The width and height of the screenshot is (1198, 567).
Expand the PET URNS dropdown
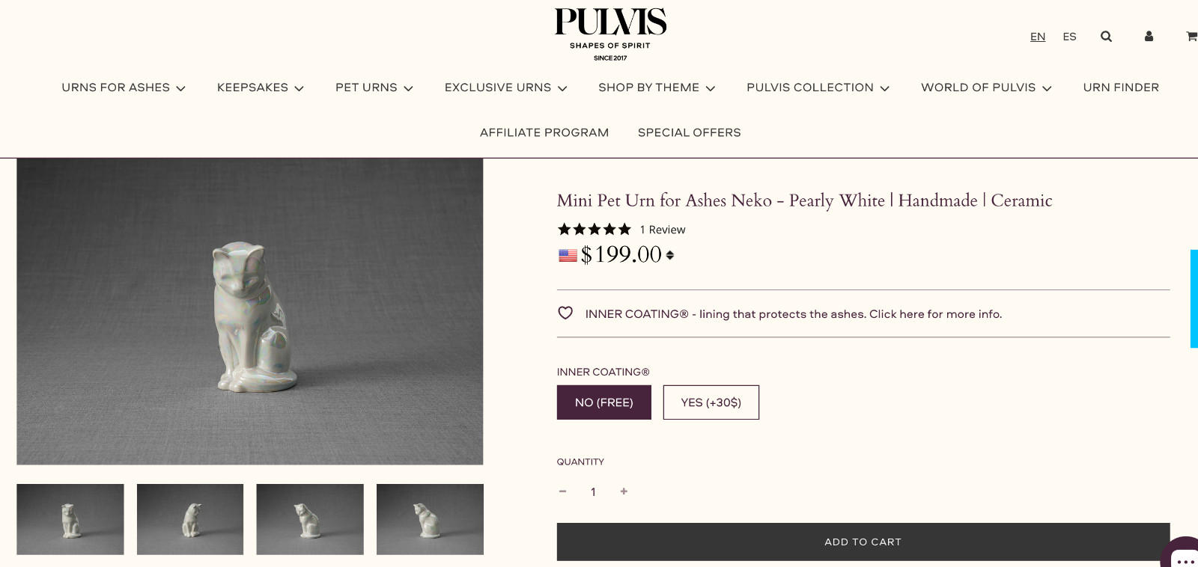coord(374,88)
